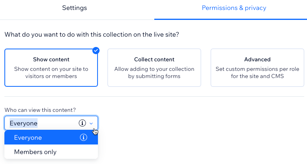The image size is (307, 164).
Task: Click the Who can view this content label
Action: (40, 110)
